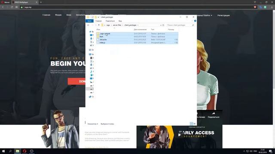Click Поделиться share icon on video
Screen dimensions: 275x154
click(x=214, y=115)
